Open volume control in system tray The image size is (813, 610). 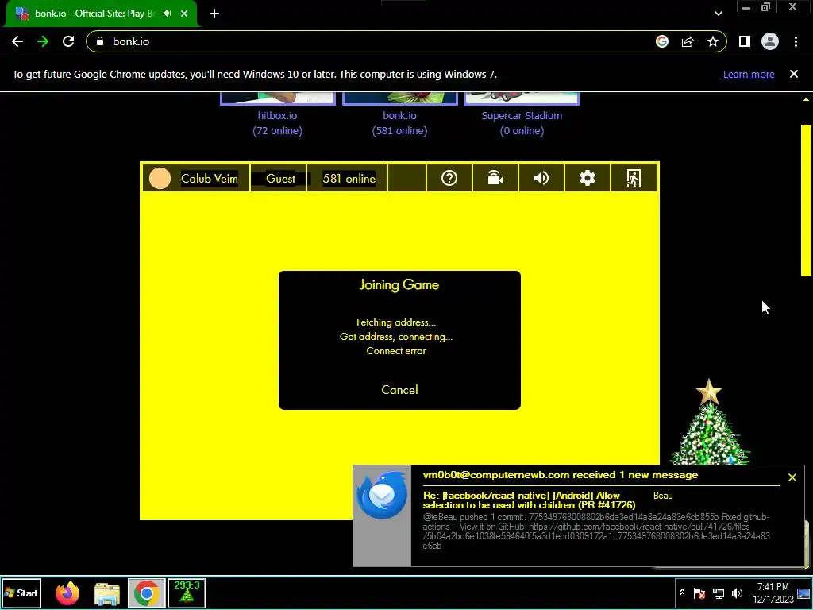(737, 593)
